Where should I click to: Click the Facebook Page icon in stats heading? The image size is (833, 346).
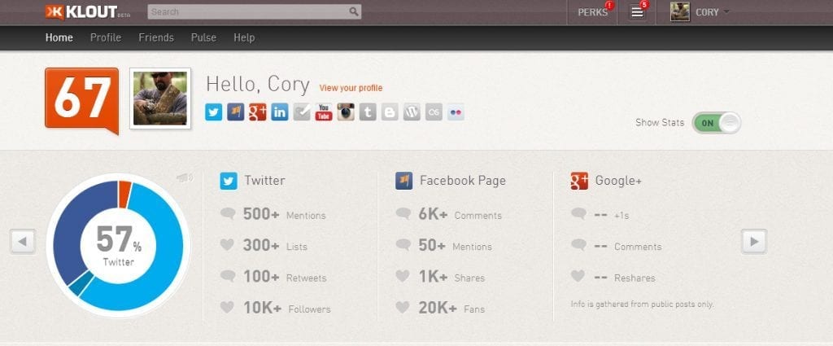pos(403,181)
